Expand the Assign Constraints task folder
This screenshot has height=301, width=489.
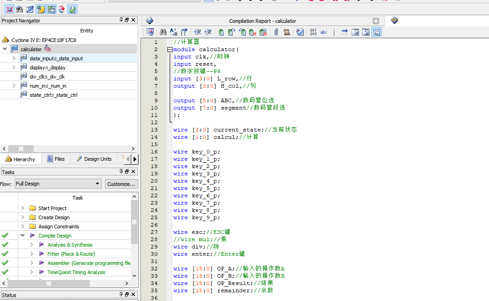(x=22, y=226)
